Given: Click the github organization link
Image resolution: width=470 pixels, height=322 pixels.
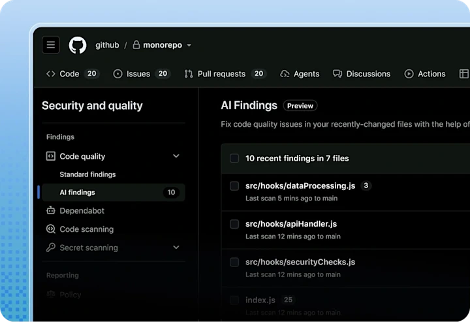Looking at the screenshot, I should pos(107,45).
